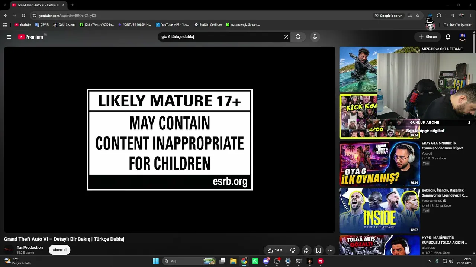Open the YouTube guide hamburger menu
This screenshot has width=476, height=267.
(x=9, y=37)
